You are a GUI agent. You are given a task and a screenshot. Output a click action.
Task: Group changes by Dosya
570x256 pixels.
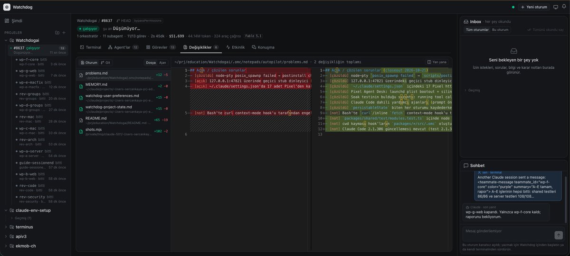coord(151,63)
